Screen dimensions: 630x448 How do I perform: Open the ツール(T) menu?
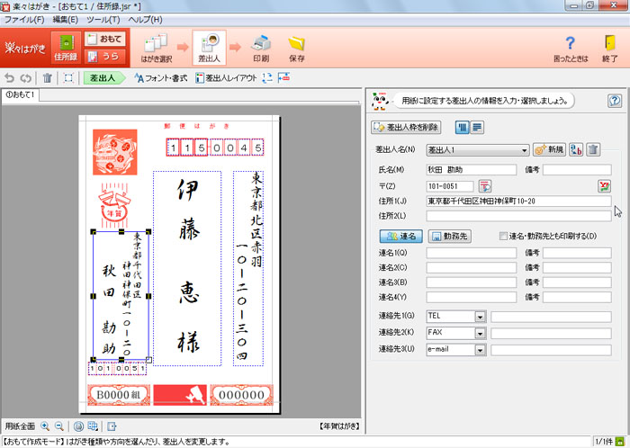(103, 19)
